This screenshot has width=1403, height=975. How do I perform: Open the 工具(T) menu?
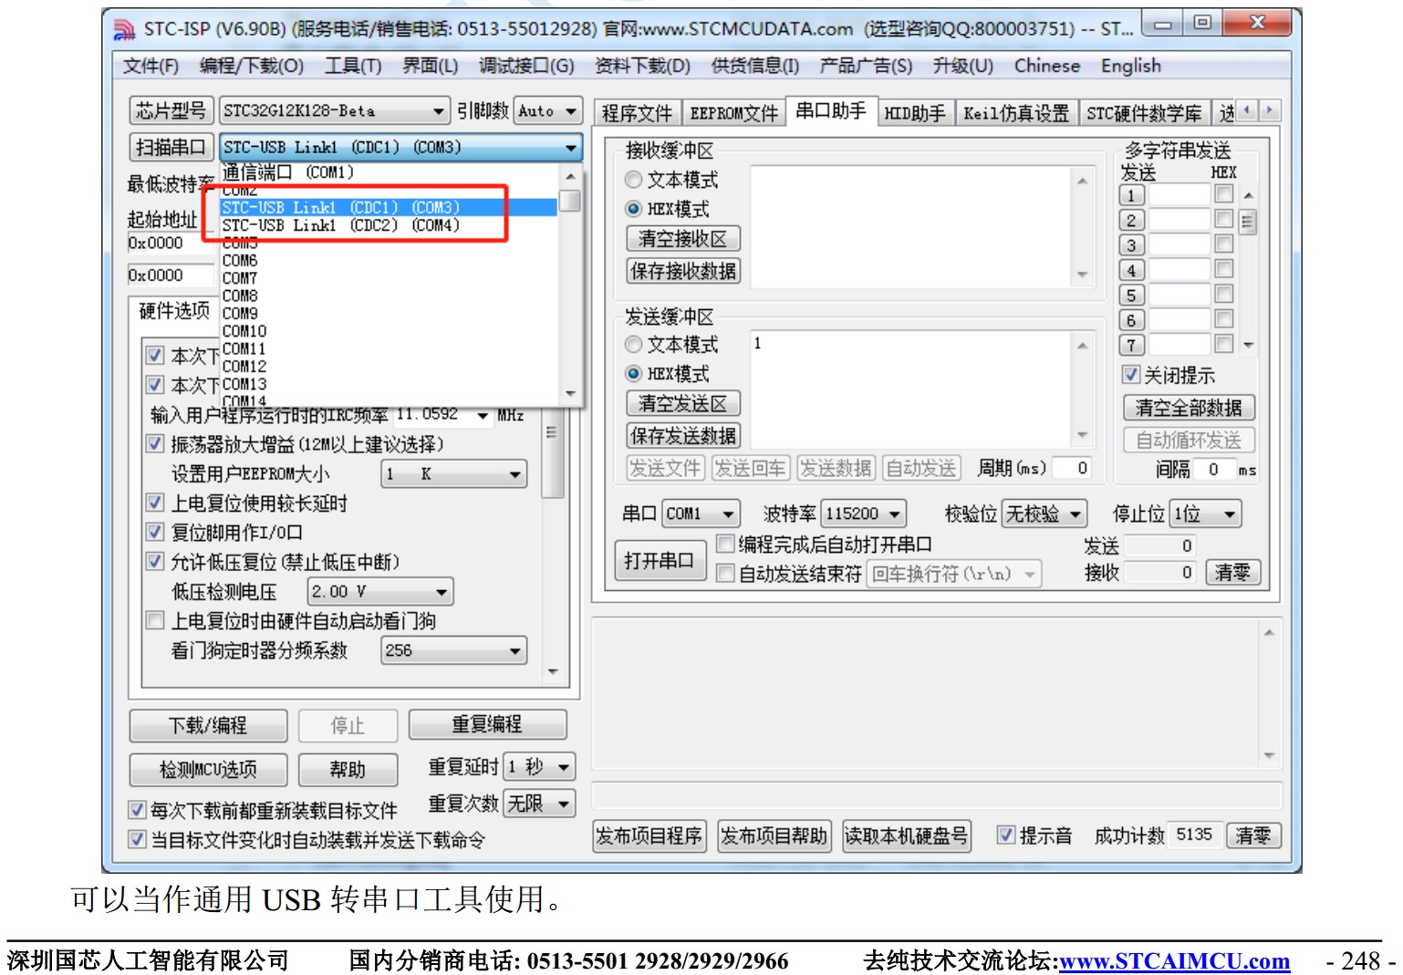353,66
